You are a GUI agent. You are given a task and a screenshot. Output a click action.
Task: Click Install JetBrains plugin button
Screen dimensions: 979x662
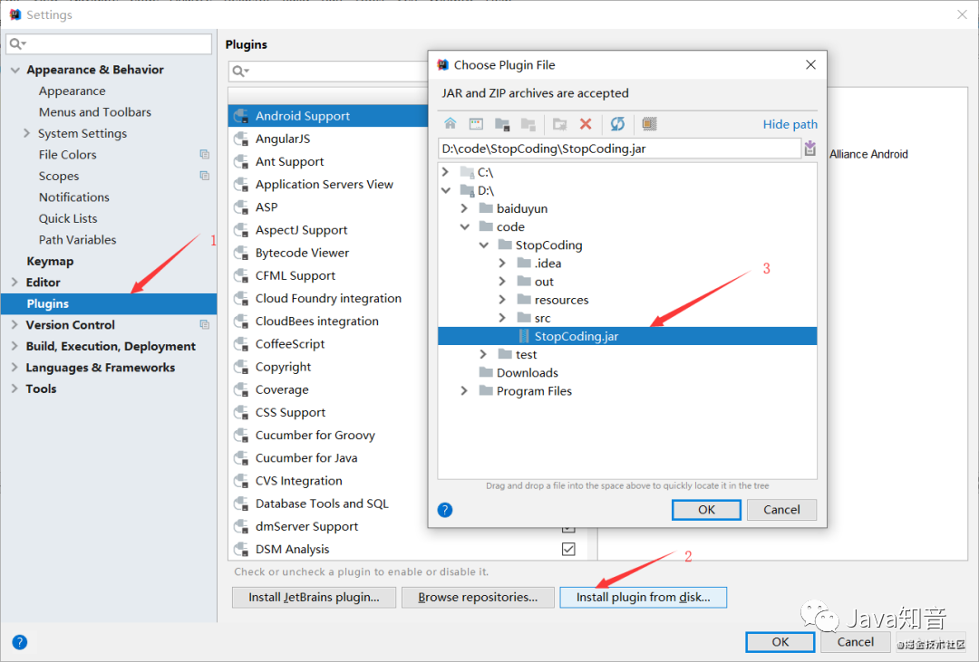click(314, 597)
